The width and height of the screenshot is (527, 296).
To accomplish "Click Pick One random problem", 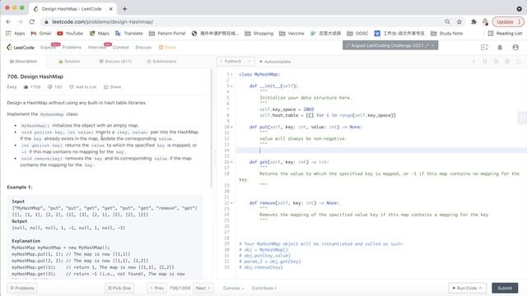I will tap(119, 288).
